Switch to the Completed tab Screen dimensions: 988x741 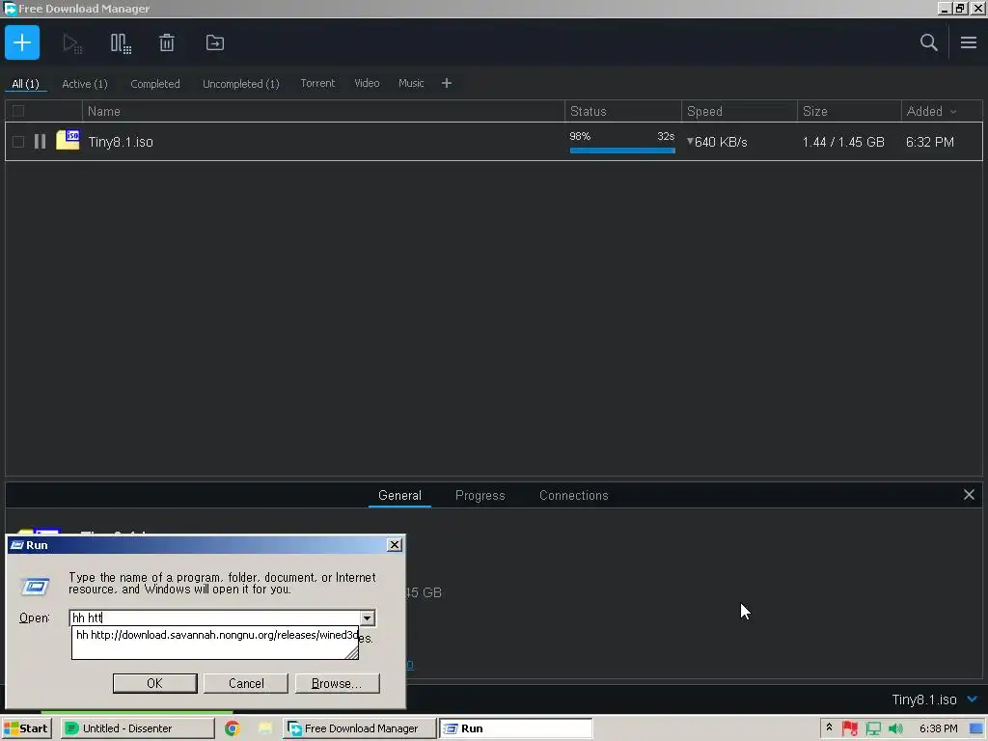155,84
